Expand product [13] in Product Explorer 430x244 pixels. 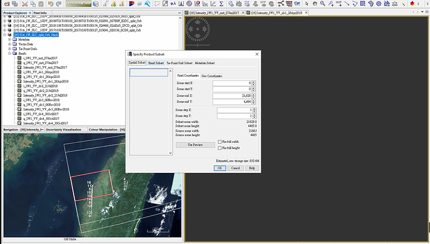4,21
